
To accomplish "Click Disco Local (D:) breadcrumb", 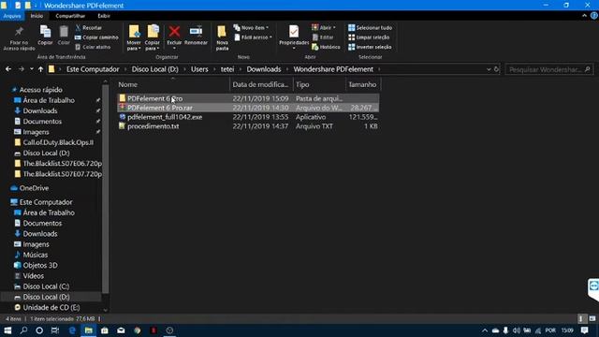I will [155, 69].
